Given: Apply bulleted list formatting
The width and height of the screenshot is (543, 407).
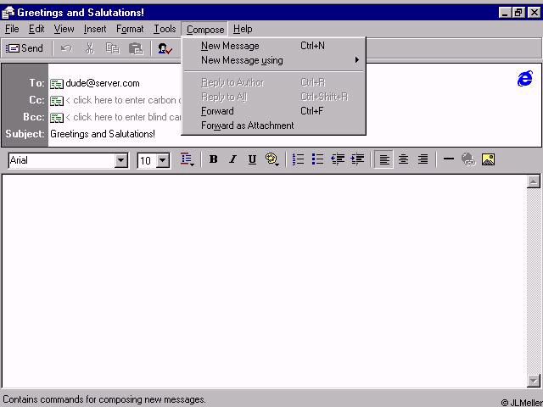Looking at the screenshot, I should click(x=317, y=159).
